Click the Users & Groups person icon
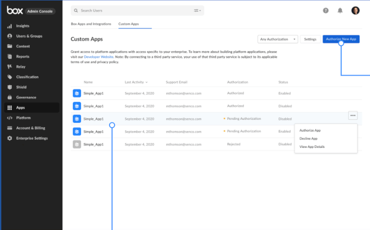The width and height of the screenshot is (370, 230). [x=9, y=36]
